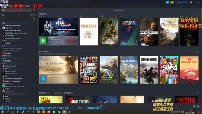Open the 接下来畅玩 shelf dropdown

(45, 52)
